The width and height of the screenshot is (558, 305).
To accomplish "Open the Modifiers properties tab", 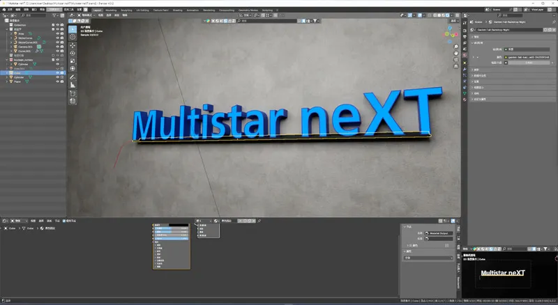I will click(x=465, y=69).
